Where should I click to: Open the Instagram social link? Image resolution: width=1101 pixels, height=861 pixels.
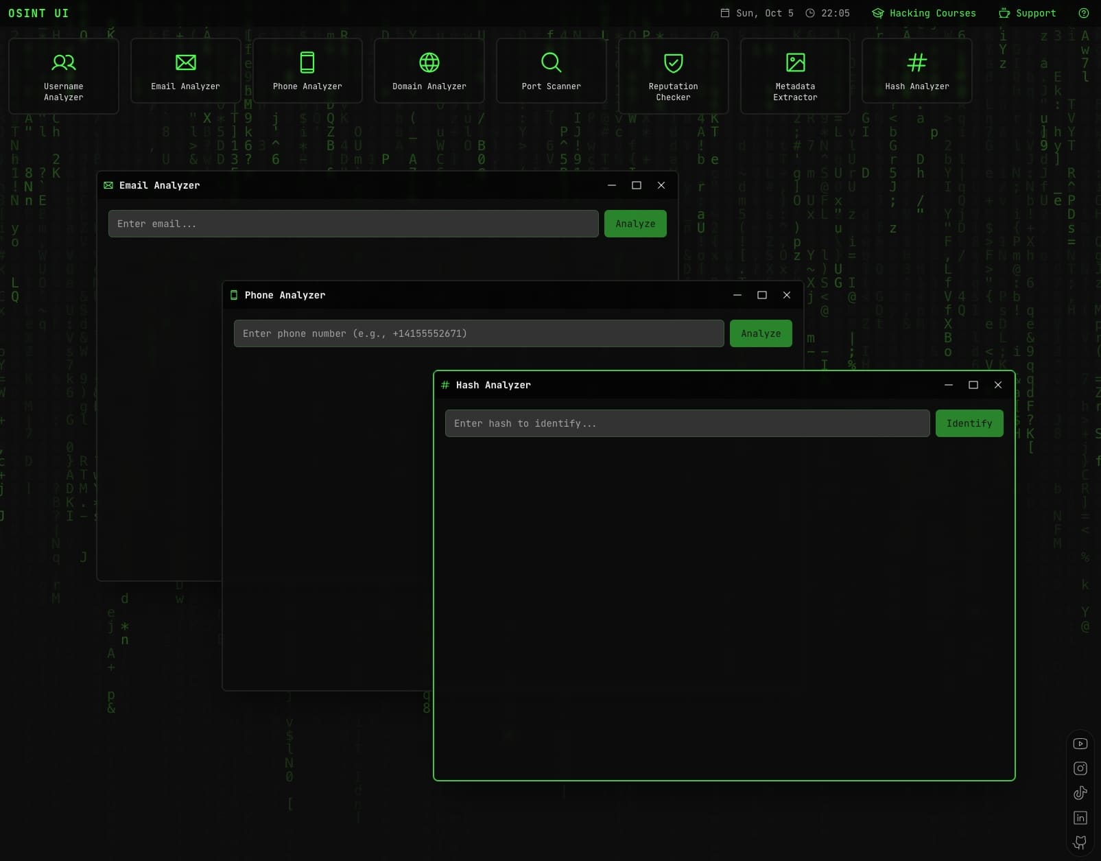[1080, 768]
